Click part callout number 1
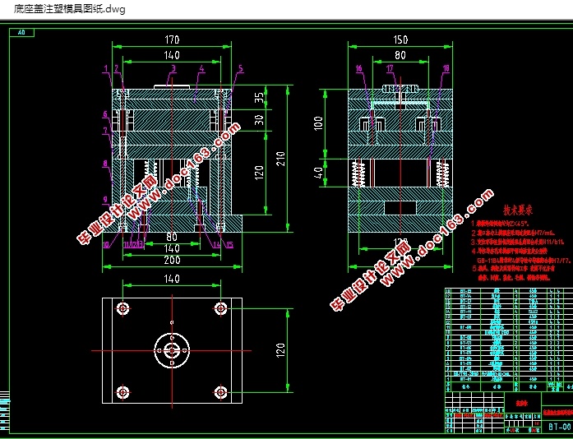Viewport: 573px width, 439px height. point(106,68)
